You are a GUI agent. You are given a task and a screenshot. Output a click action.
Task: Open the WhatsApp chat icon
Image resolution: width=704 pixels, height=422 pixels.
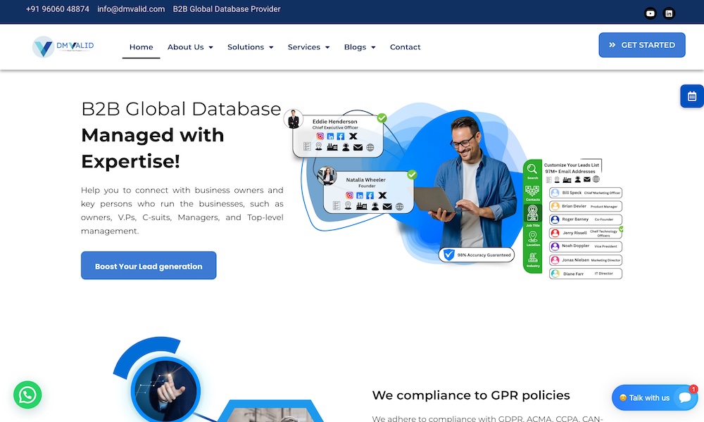(27, 395)
